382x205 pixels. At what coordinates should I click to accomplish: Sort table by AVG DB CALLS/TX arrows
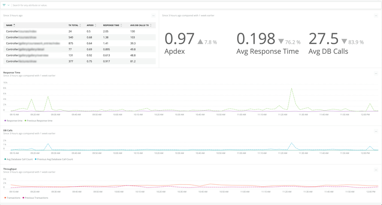(x=150, y=25)
